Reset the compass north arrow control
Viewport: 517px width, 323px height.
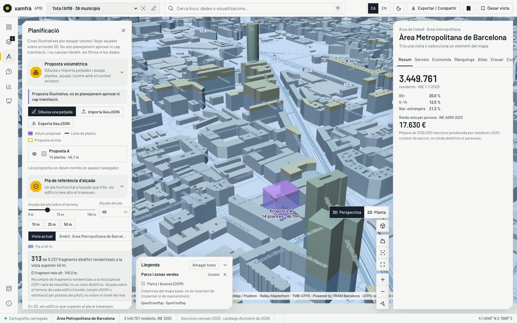(383, 304)
